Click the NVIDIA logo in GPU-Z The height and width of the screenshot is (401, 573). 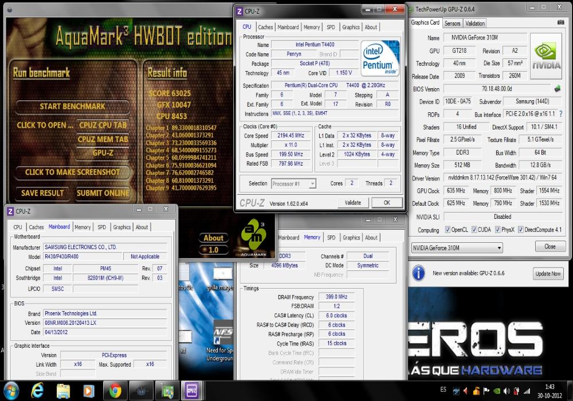click(546, 56)
